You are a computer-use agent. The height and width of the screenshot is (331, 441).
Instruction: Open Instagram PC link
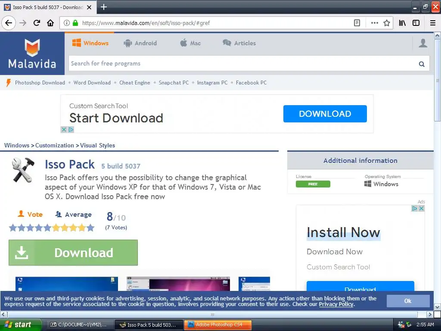[x=212, y=82]
